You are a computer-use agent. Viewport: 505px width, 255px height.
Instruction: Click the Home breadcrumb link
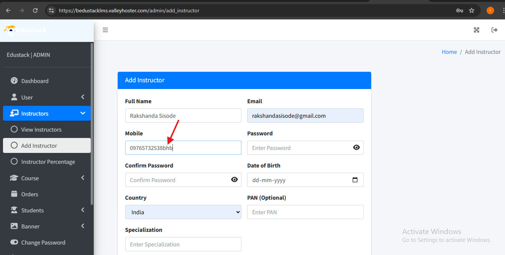[449, 52]
